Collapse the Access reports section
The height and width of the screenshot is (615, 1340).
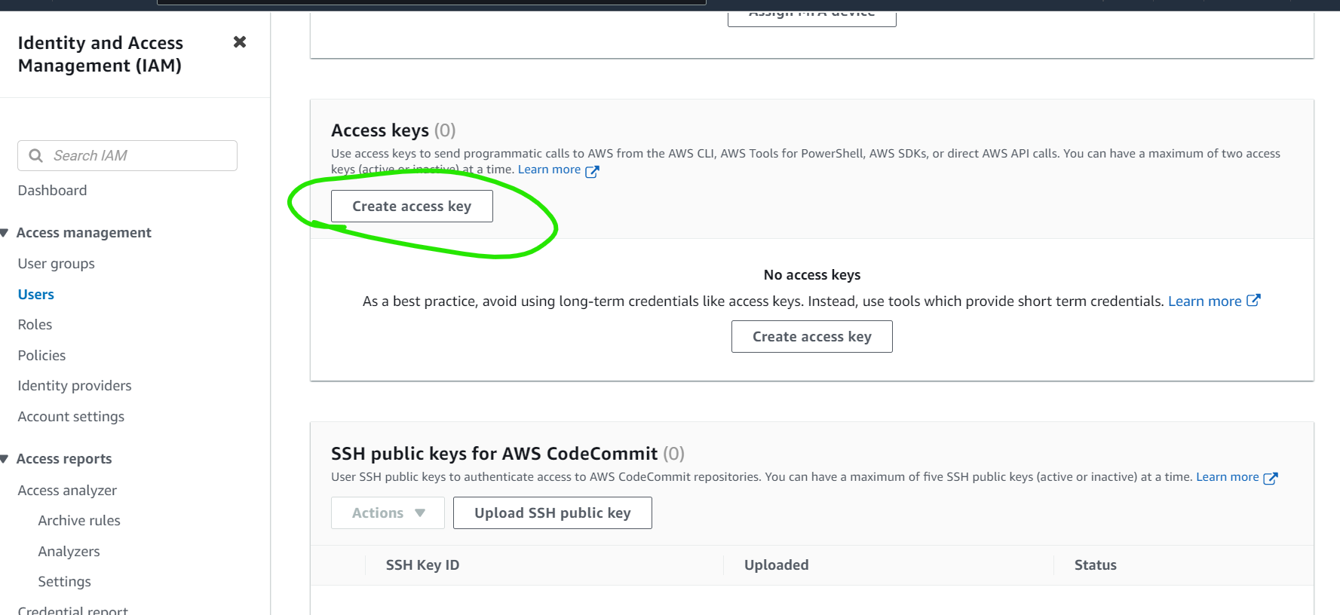point(5,459)
